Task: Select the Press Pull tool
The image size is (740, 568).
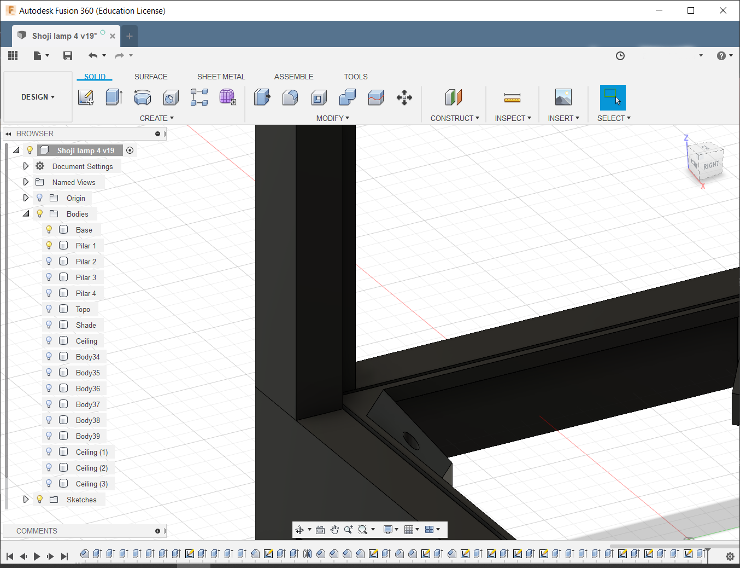Action: [262, 97]
